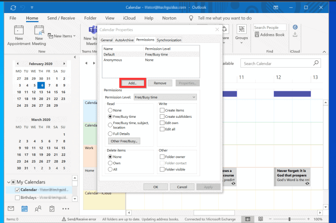336x223 pixels.
Task: Switch to the Send / Receive tab
Action: click(x=61, y=18)
